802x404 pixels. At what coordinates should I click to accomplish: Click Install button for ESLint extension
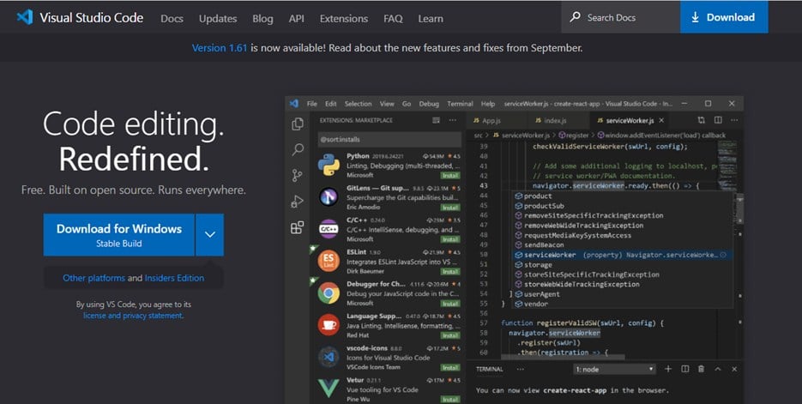pos(450,272)
